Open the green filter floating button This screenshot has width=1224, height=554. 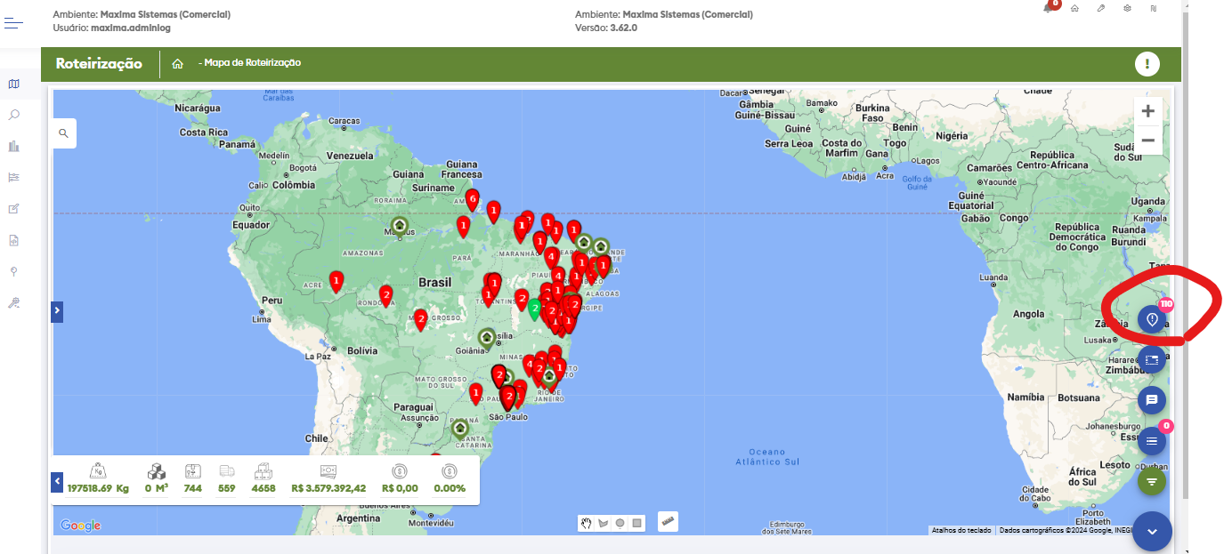click(x=1152, y=481)
